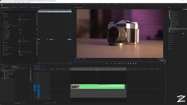Open the Fenster menu
187x105 pixels.
point(26,2)
